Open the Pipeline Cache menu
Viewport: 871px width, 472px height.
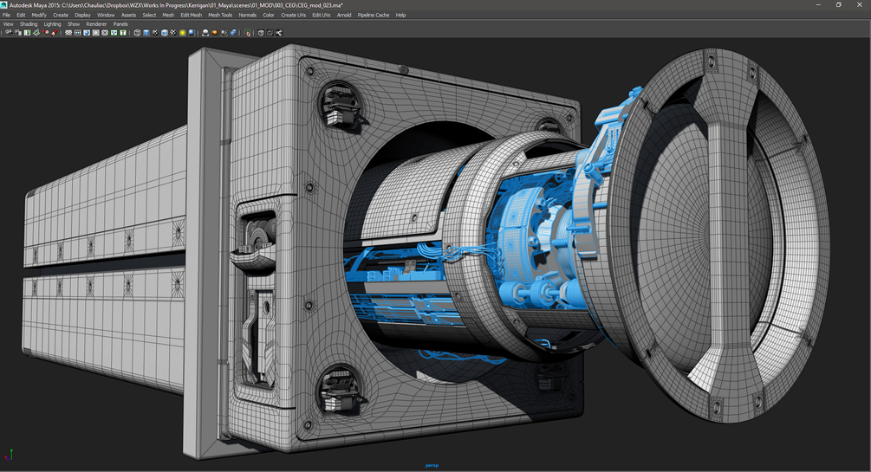point(374,15)
